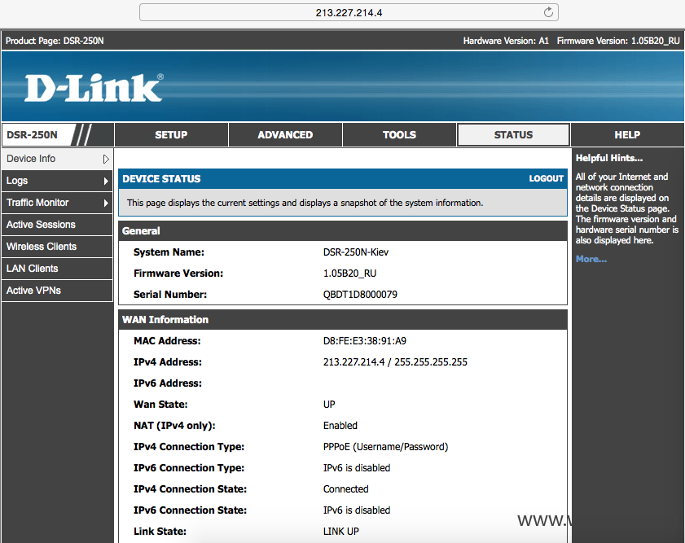Open Logs in sidebar
The height and width of the screenshot is (543, 685).
coord(57,181)
